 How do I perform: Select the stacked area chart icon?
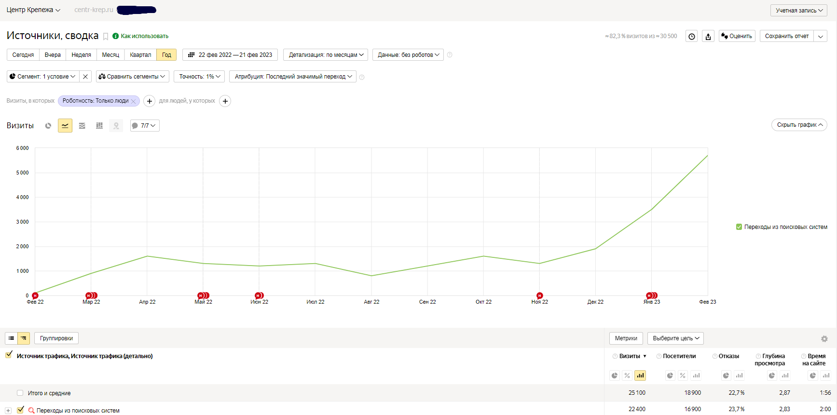coord(82,126)
